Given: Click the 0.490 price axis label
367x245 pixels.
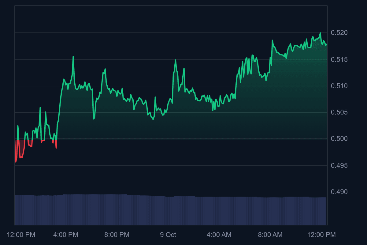Looking at the screenshot, I should click(339, 192).
